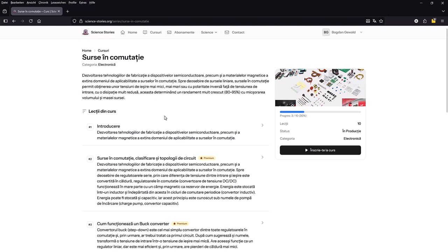Click Înscrie-te la curs button

320,150
